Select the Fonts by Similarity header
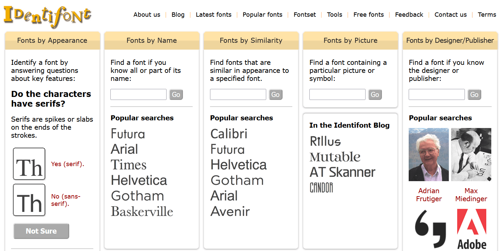The height and width of the screenshot is (251, 503). click(x=251, y=40)
